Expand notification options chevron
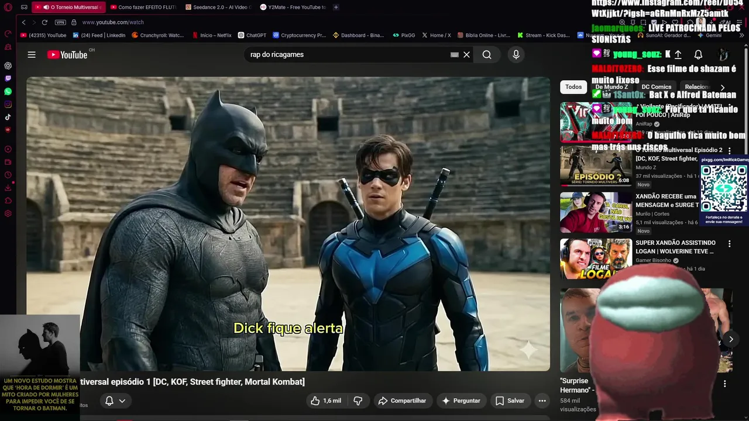 (122, 401)
